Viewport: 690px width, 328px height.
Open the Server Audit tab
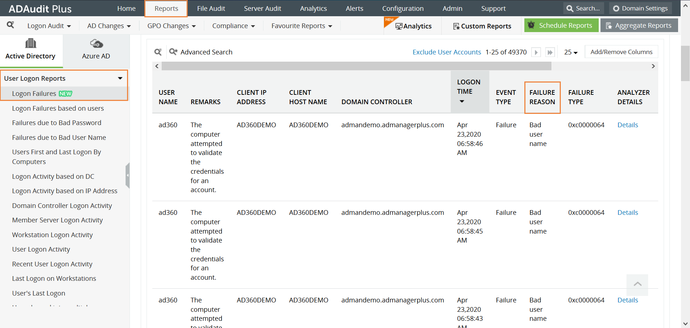pyautogui.click(x=262, y=8)
